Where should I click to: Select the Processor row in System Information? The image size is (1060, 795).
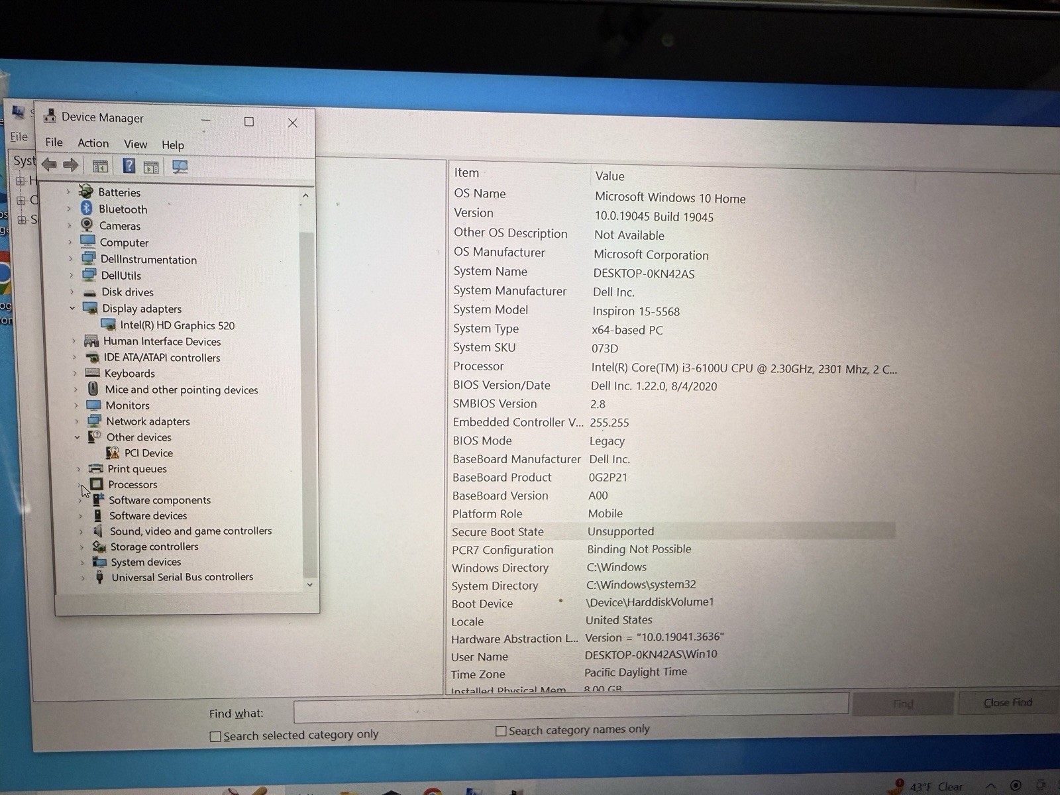coord(674,368)
